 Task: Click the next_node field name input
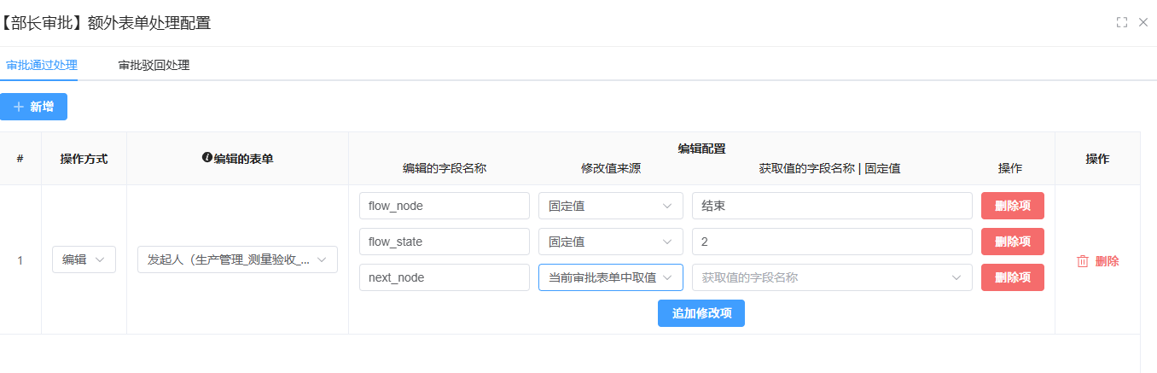[x=444, y=277]
